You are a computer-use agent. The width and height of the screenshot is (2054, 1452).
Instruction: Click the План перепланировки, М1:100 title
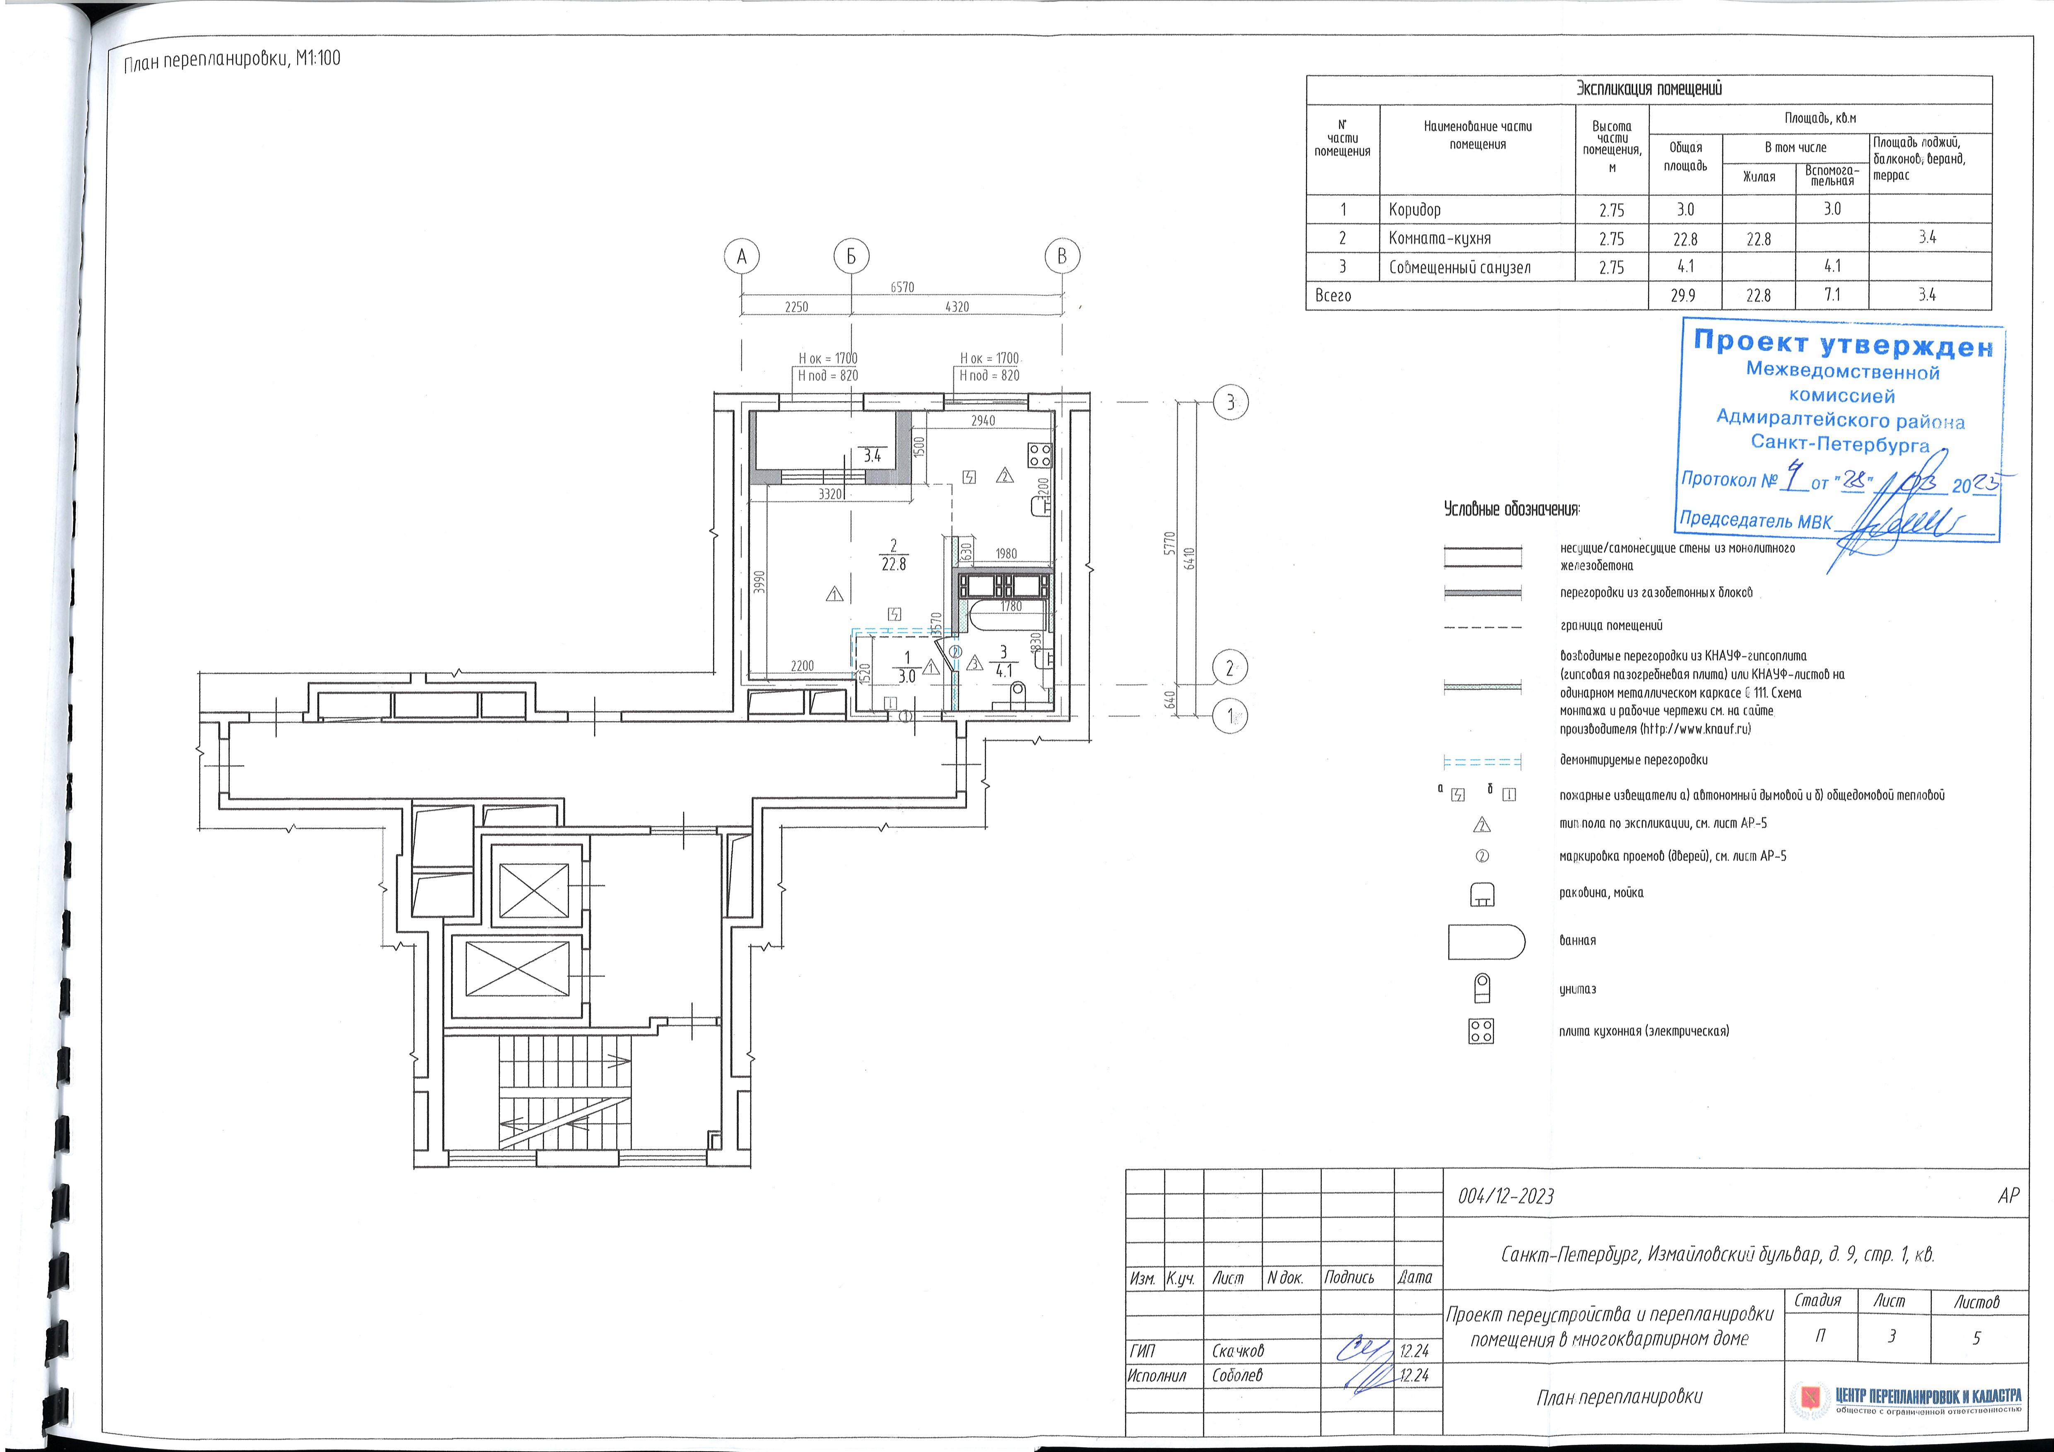coord(232,60)
